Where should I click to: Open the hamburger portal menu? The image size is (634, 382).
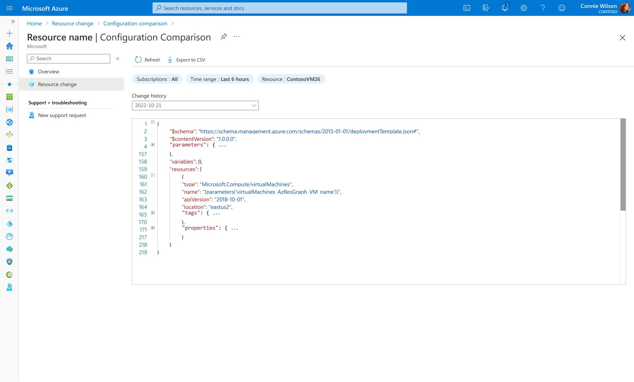(10, 8)
